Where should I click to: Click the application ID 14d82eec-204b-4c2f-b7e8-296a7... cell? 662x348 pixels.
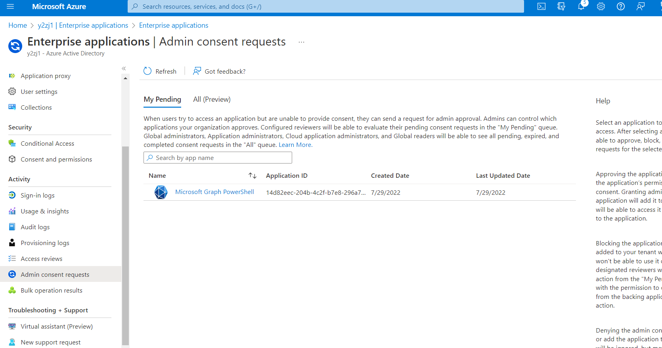[x=316, y=192]
